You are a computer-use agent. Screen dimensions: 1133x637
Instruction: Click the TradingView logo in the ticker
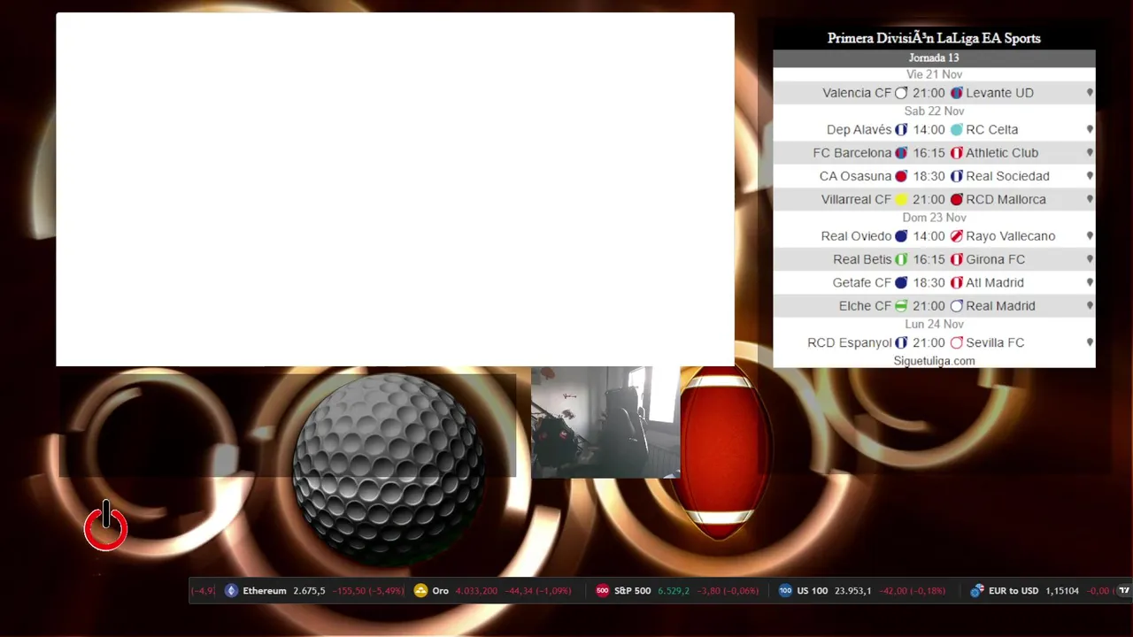point(1124,590)
